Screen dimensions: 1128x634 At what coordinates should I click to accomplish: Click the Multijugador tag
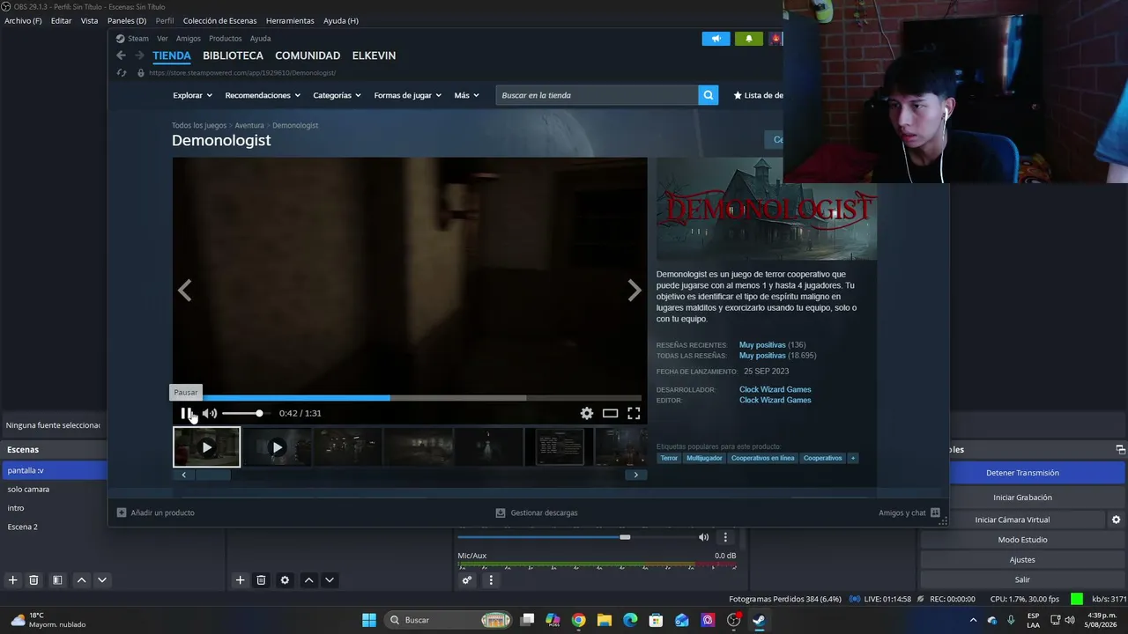click(704, 458)
